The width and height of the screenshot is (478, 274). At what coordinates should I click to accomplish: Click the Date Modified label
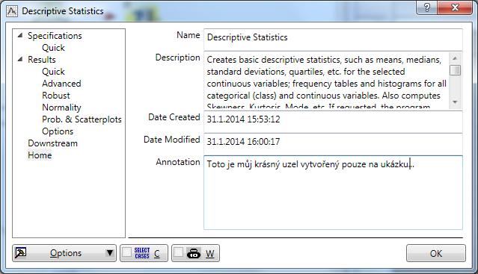[171, 140]
